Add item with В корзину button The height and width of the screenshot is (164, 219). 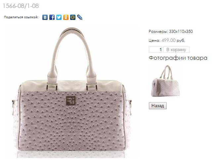pyautogui.click(x=176, y=49)
